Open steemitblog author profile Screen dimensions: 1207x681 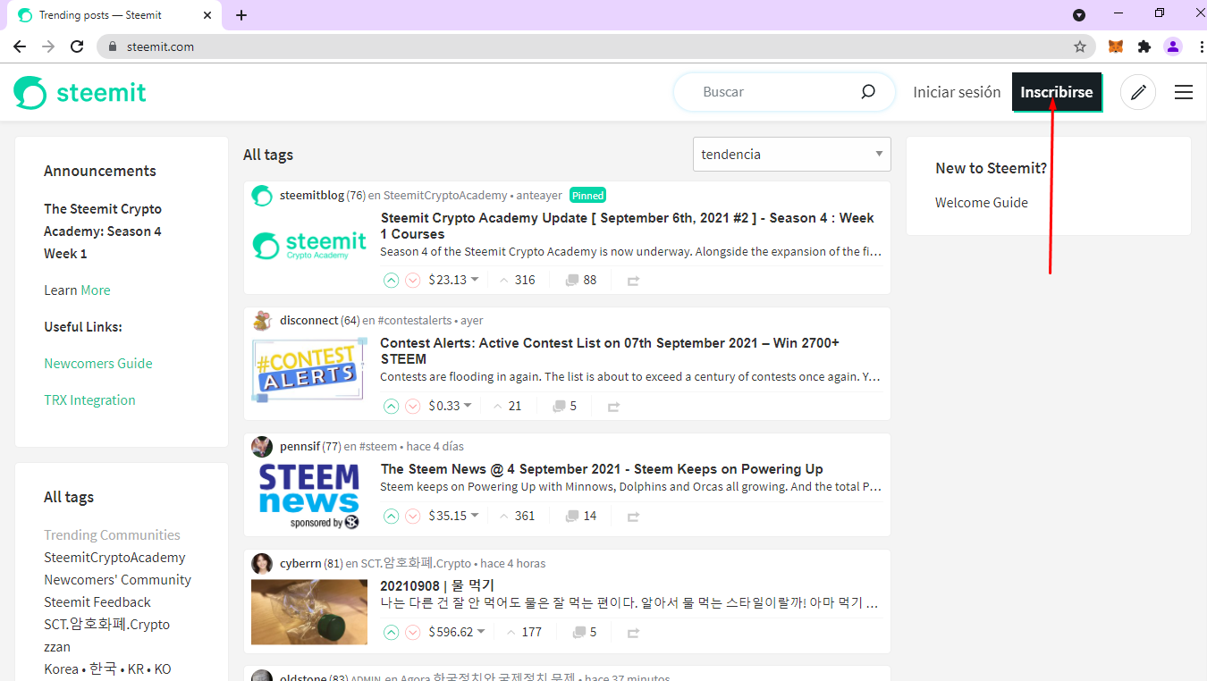click(x=311, y=195)
